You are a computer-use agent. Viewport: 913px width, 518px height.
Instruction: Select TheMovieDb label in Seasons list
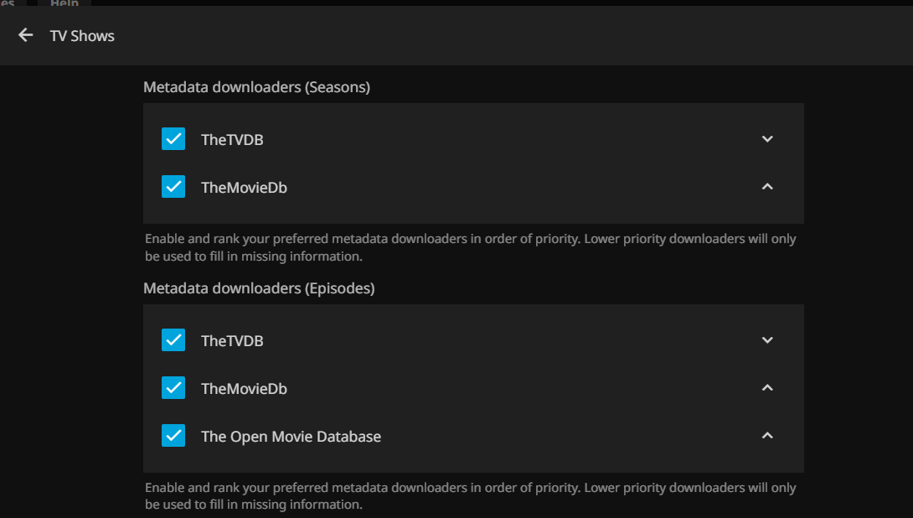pyautogui.click(x=244, y=188)
